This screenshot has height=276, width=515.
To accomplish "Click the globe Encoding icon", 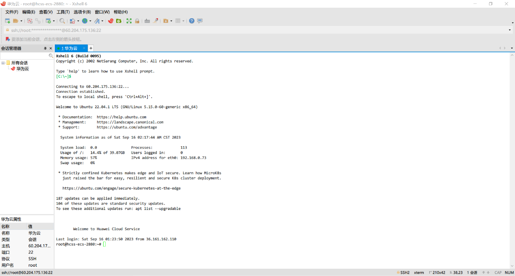I will click(84, 21).
